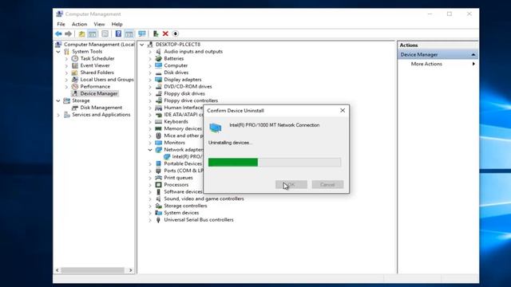Expand the Local Users and Groups node

(66, 80)
